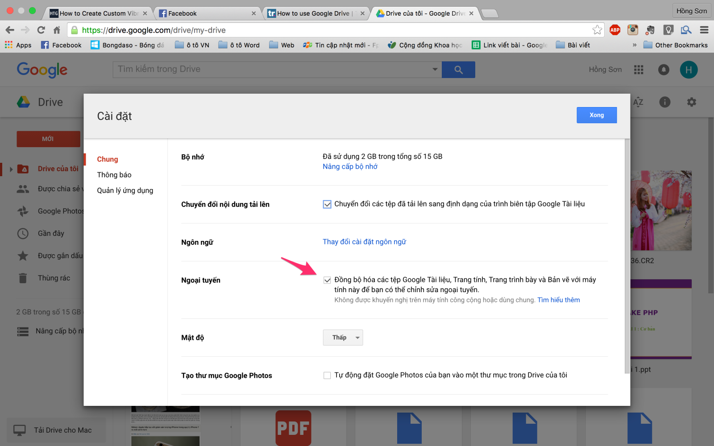The height and width of the screenshot is (446, 714).
Task: Click the info icon in the toolbar
Action: [x=664, y=102]
